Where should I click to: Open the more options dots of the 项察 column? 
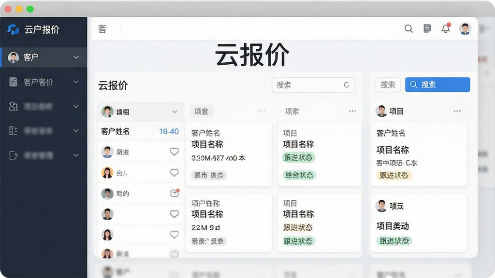click(x=262, y=111)
